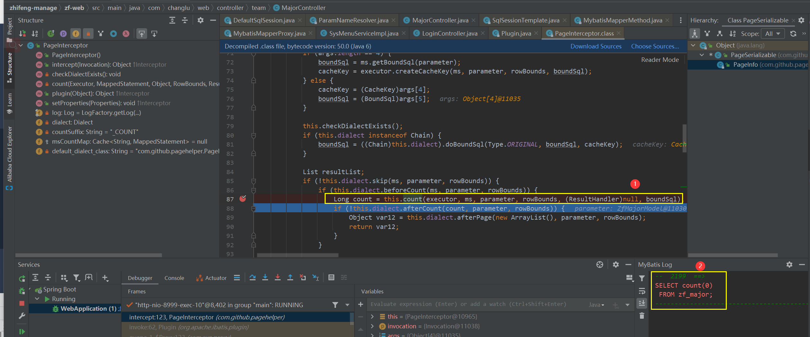
Task: Open Structure panel settings gear
Action: (201, 20)
